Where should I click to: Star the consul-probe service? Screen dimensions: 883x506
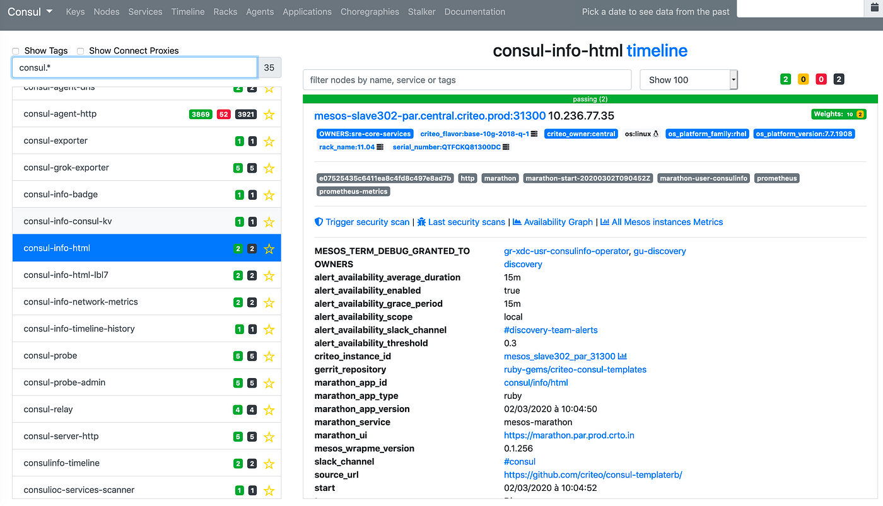[x=269, y=356]
